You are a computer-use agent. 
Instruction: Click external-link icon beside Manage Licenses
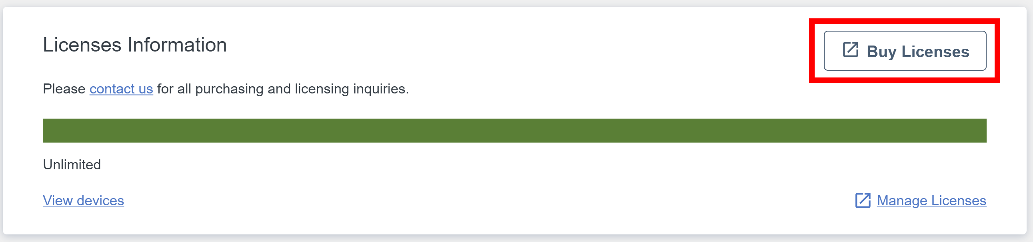click(863, 200)
